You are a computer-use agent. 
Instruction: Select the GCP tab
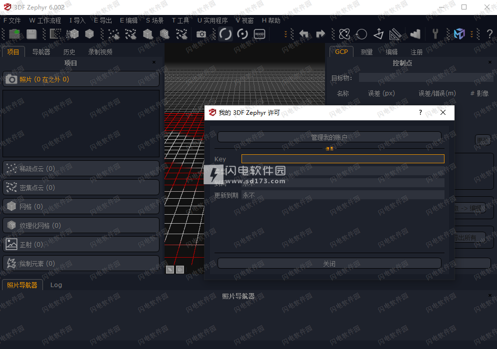click(341, 52)
